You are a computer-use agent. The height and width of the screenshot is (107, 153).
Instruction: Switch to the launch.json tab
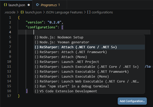pos(16,5)
